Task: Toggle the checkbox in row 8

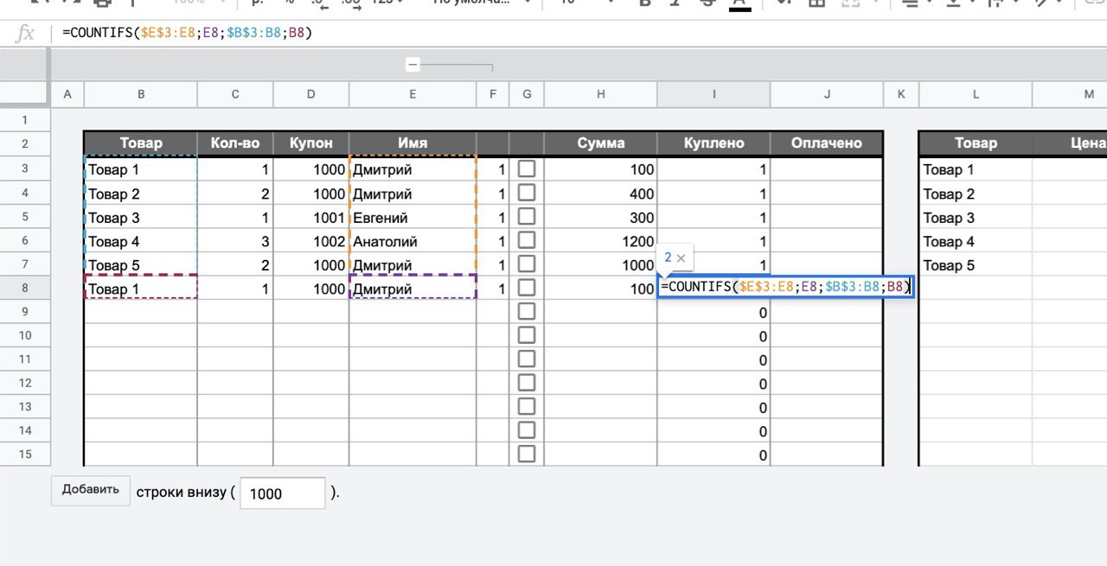Action: 526,288
